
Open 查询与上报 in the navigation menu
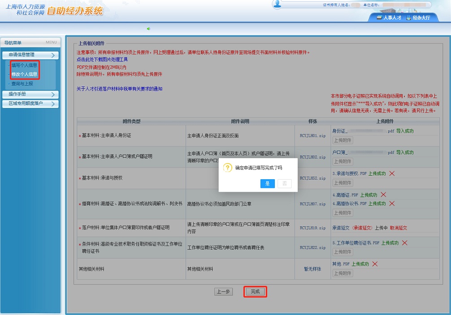[22, 83]
